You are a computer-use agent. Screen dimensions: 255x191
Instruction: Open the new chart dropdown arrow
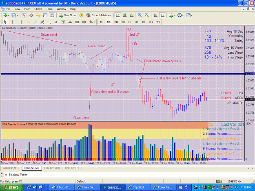point(8,15)
